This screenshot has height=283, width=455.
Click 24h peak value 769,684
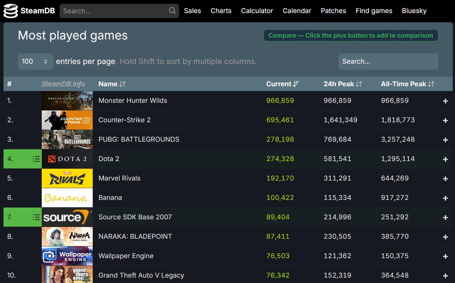click(337, 139)
